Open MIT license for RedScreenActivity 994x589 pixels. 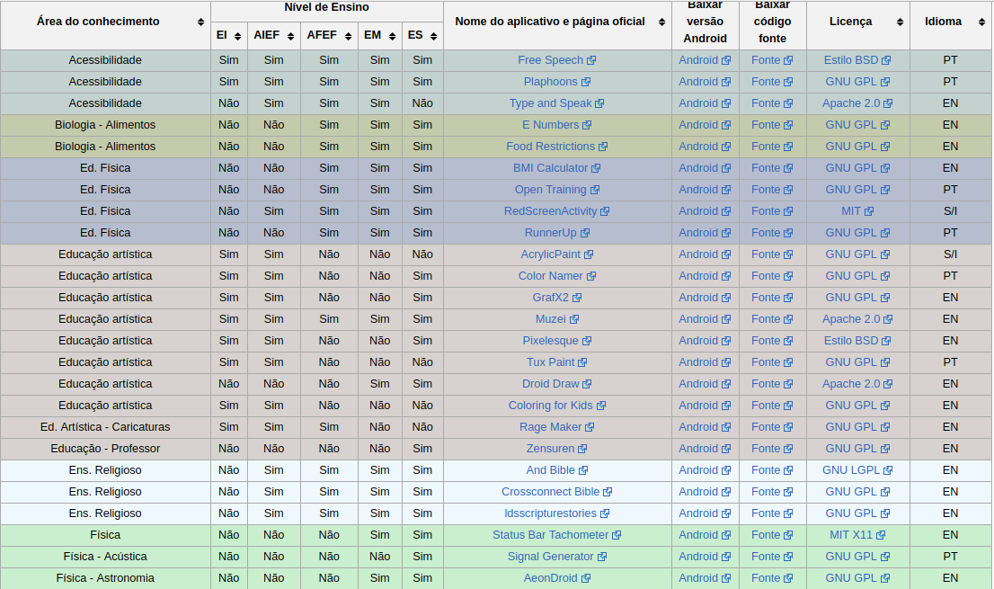857,211
